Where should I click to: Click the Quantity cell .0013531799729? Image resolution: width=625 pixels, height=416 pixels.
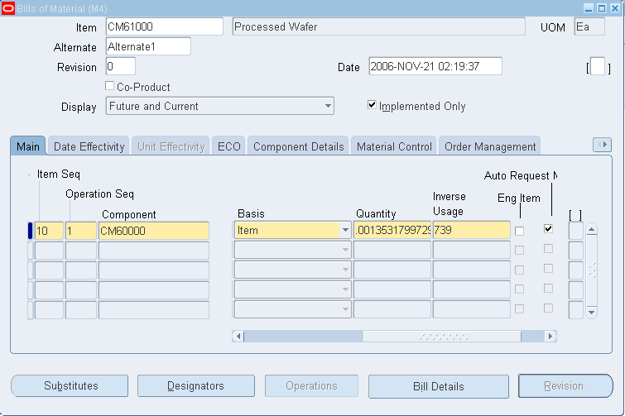[392, 231]
